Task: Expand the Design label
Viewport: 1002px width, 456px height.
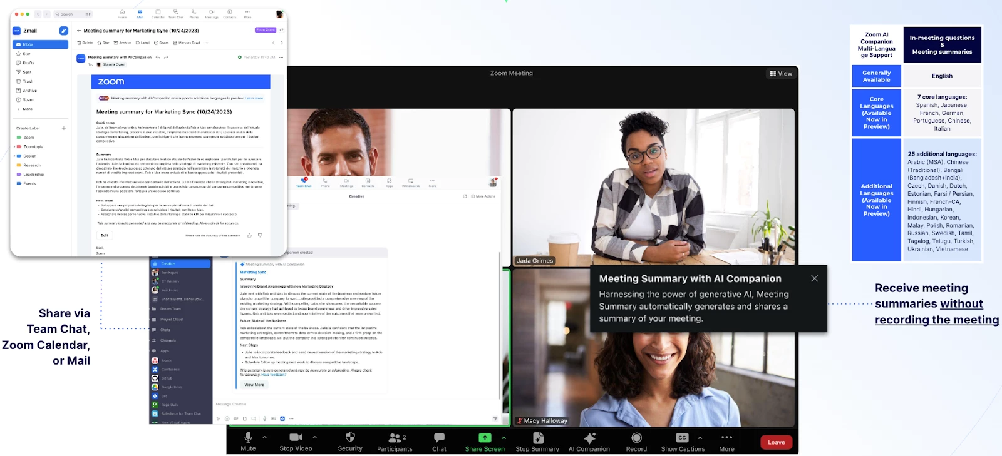Action: [x=14, y=156]
